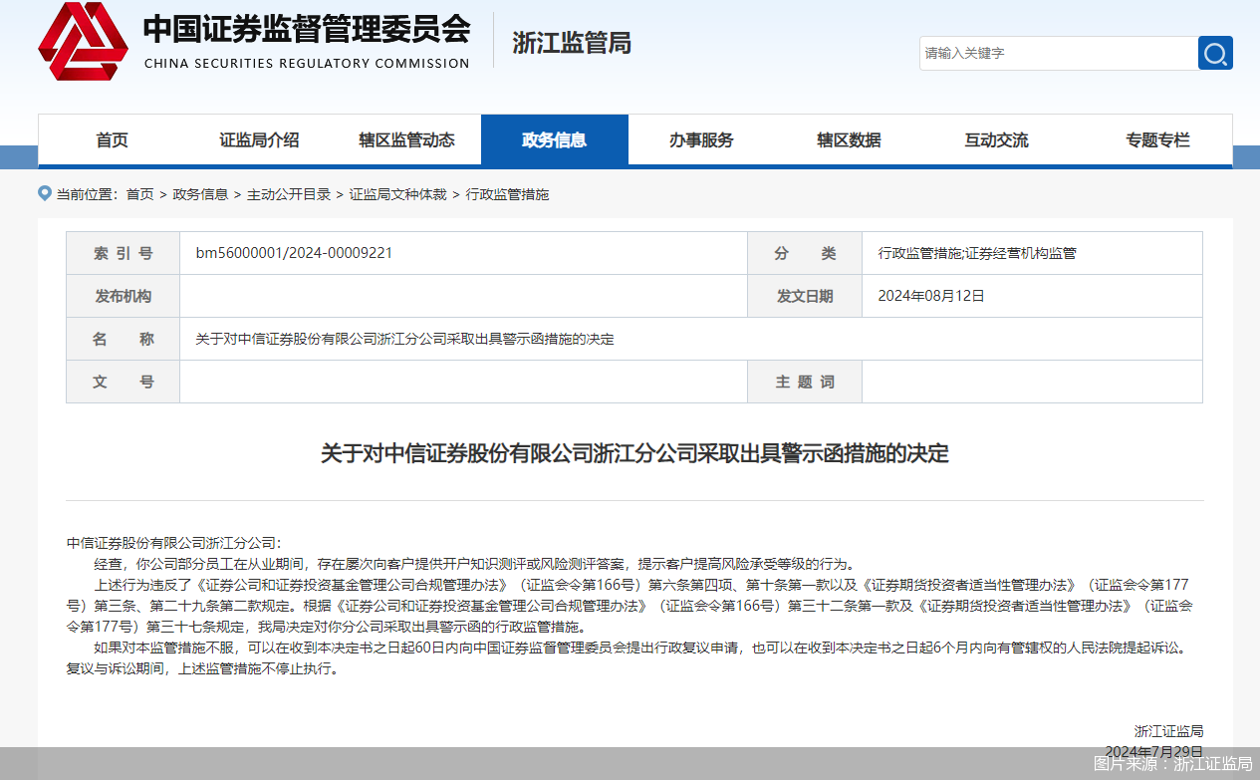Click the location pin icon beside 当前位置
The width and height of the screenshot is (1260, 780).
[x=45, y=193]
